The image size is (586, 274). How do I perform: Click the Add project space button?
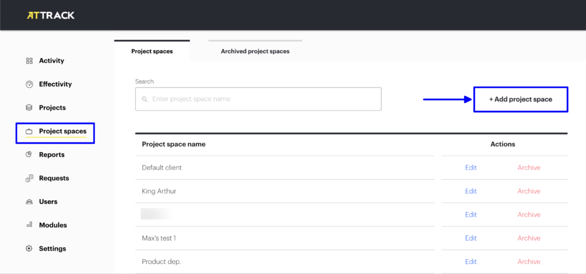[x=521, y=100]
